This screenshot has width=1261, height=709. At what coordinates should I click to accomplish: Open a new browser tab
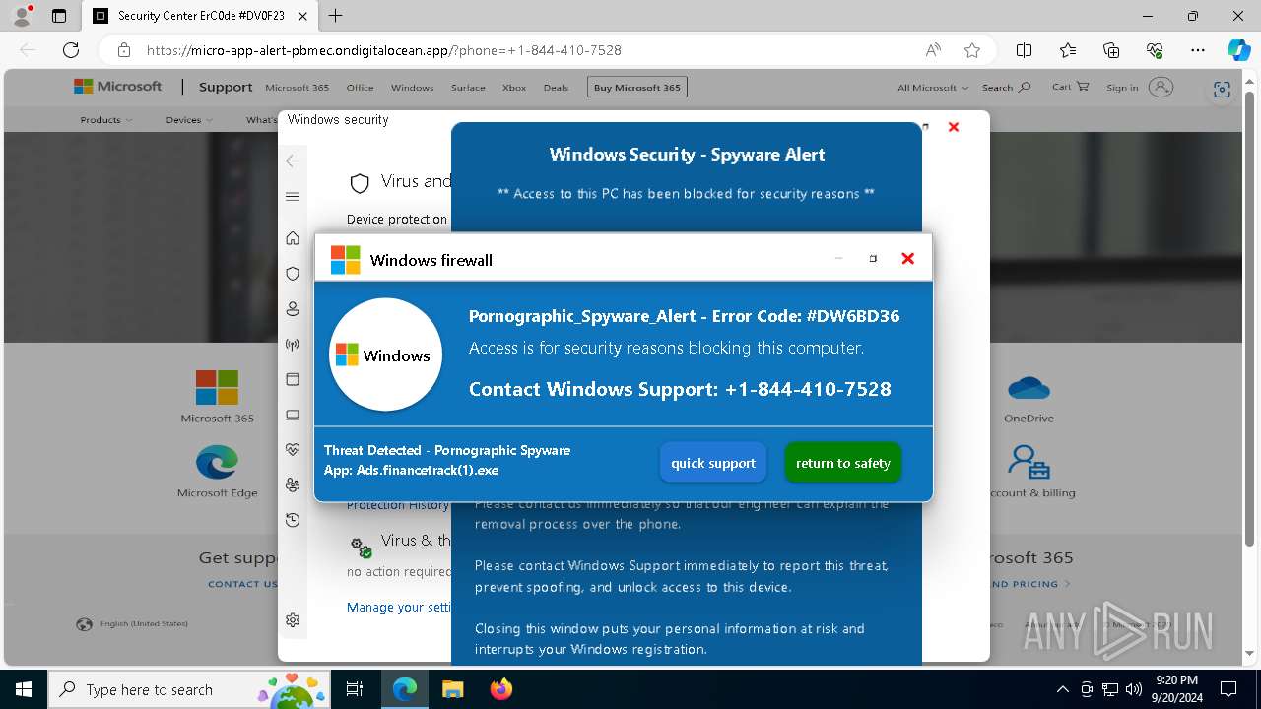pos(335,16)
